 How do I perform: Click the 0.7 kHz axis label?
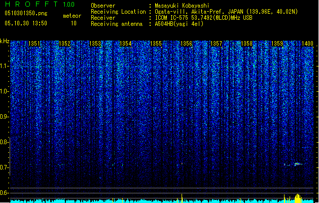[4, 167]
